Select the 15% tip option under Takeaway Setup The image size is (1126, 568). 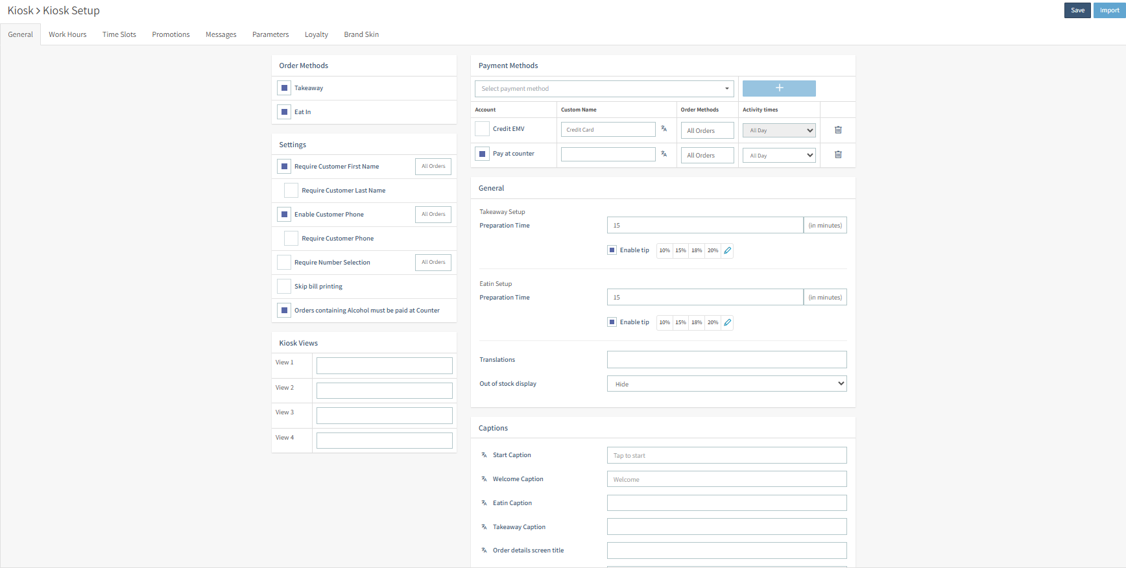680,250
